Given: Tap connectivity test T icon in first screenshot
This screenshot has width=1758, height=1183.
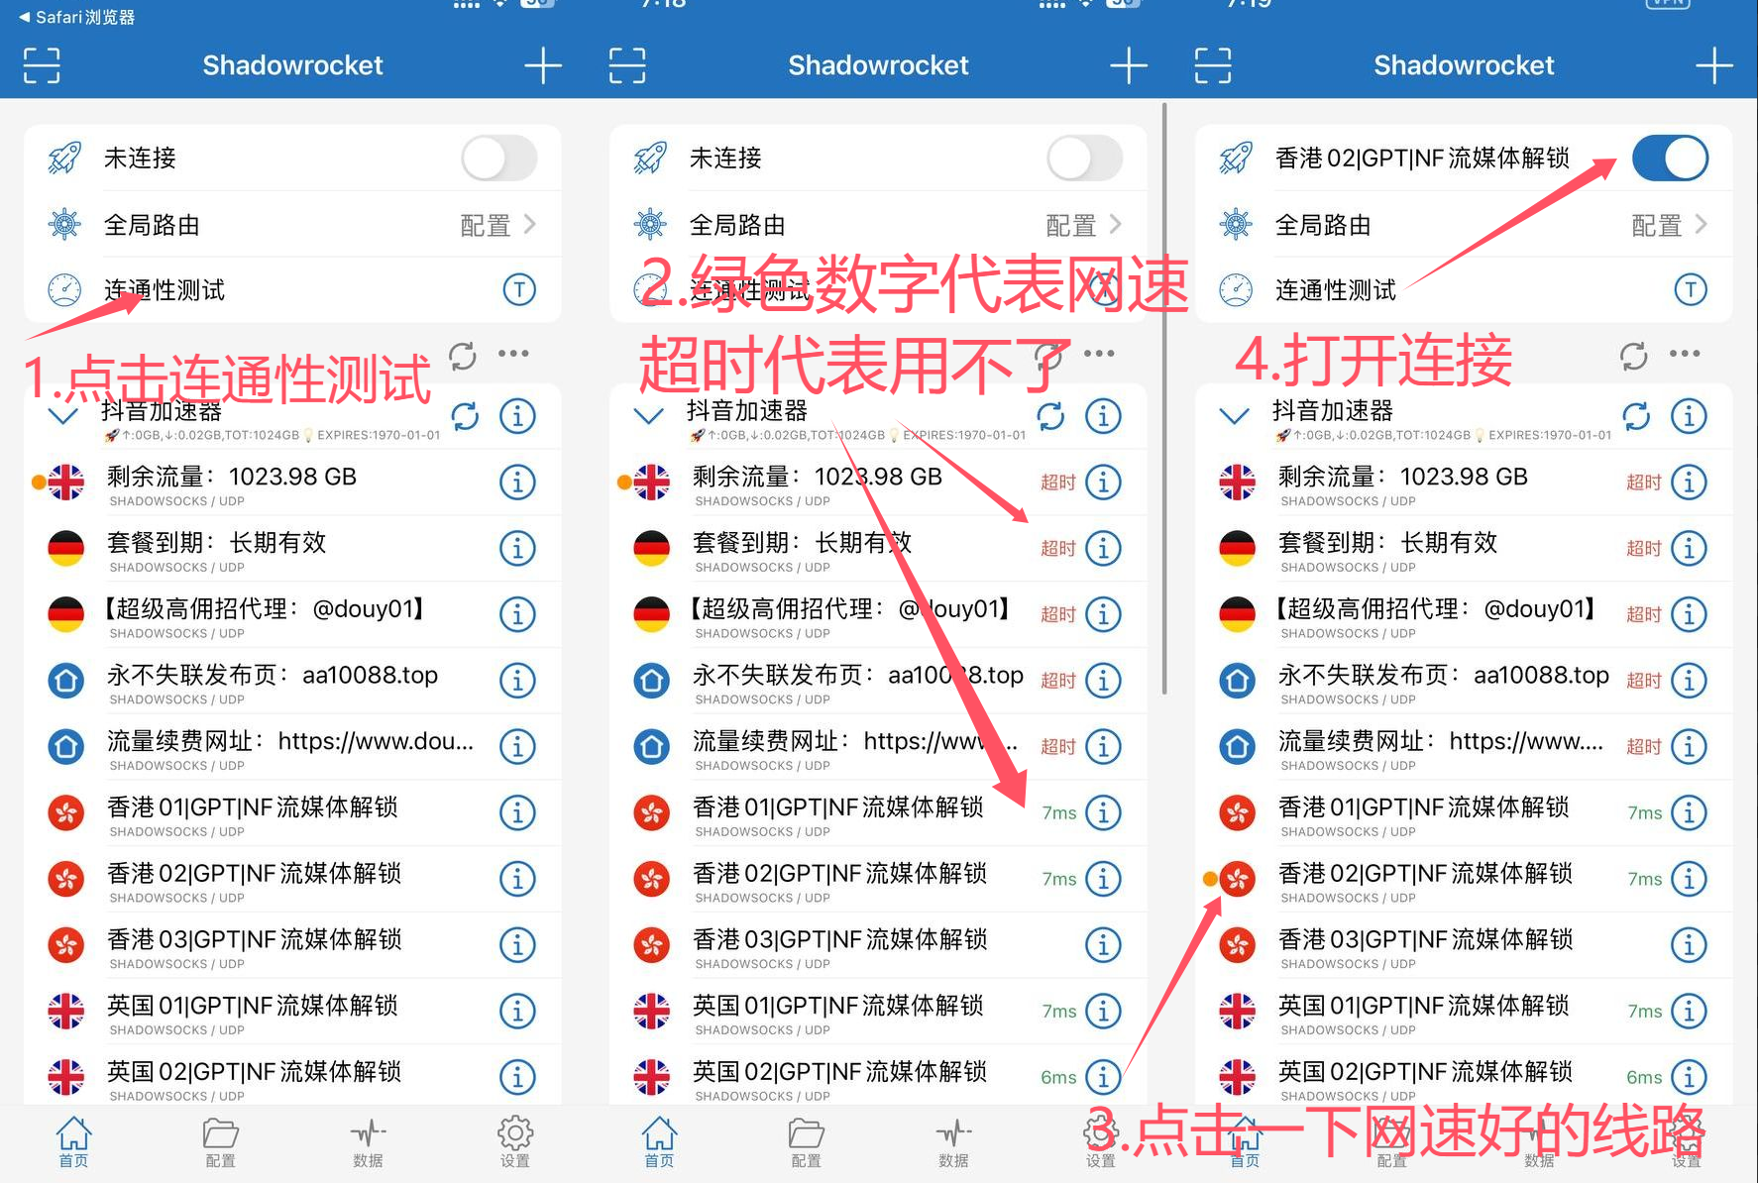Looking at the screenshot, I should [x=519, y=289].
